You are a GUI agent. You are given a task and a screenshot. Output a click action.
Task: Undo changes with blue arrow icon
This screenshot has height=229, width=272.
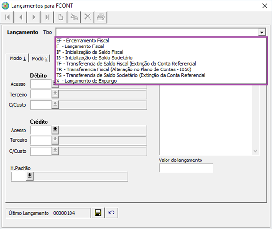pyautogui.click(x=111, y=213)
